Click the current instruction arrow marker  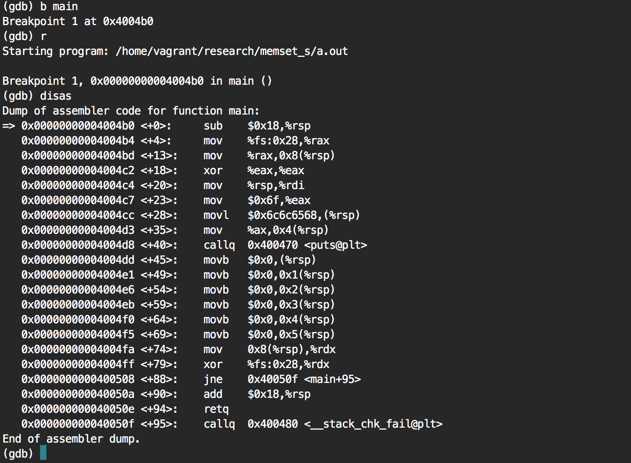pos(8,126)
